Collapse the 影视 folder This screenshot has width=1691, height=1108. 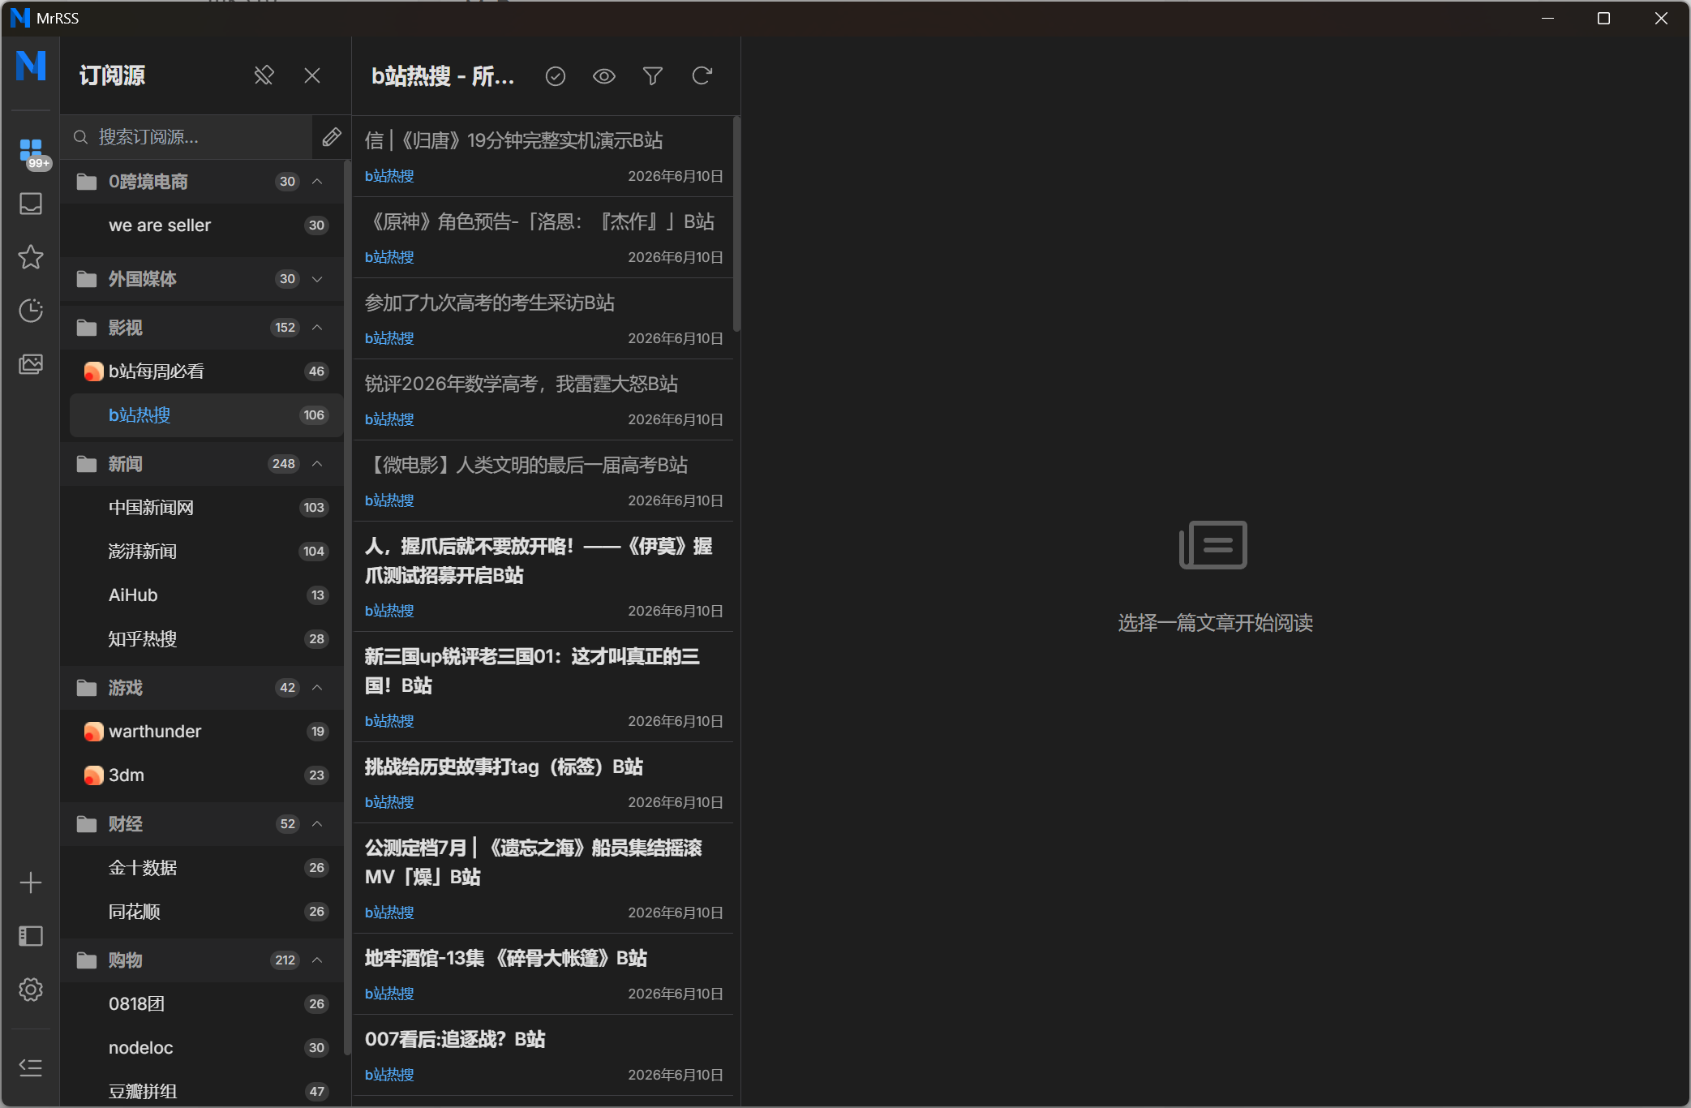[317, 328]
